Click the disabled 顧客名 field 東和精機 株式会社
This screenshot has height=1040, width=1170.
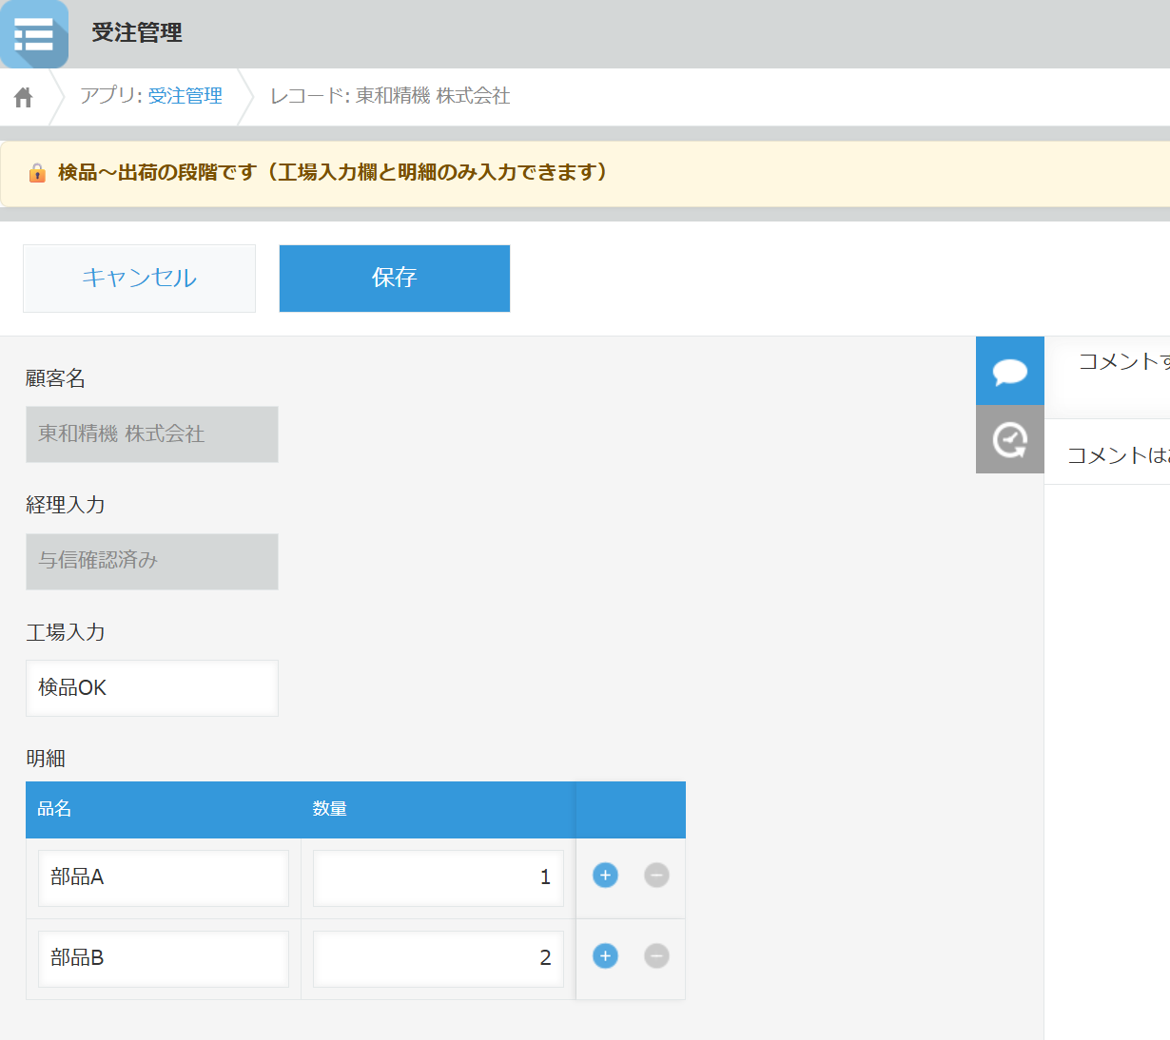coord(152,434)
